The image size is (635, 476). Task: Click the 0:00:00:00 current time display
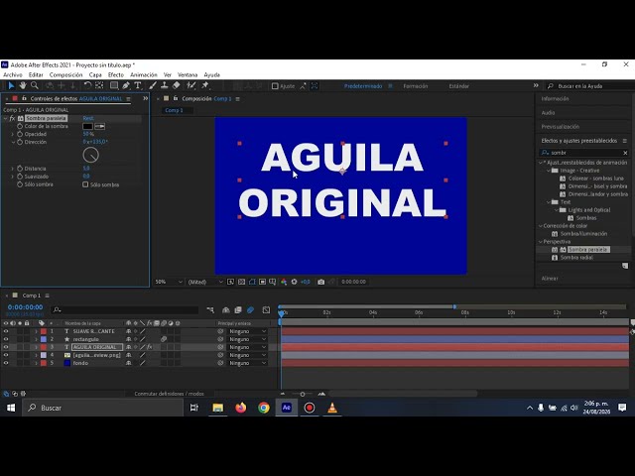coord(25,307)
